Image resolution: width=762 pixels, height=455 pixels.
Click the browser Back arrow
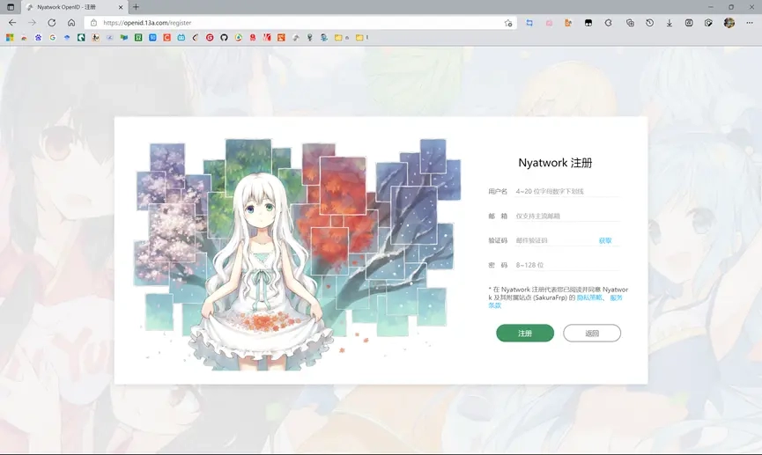(x=11, y=23)
